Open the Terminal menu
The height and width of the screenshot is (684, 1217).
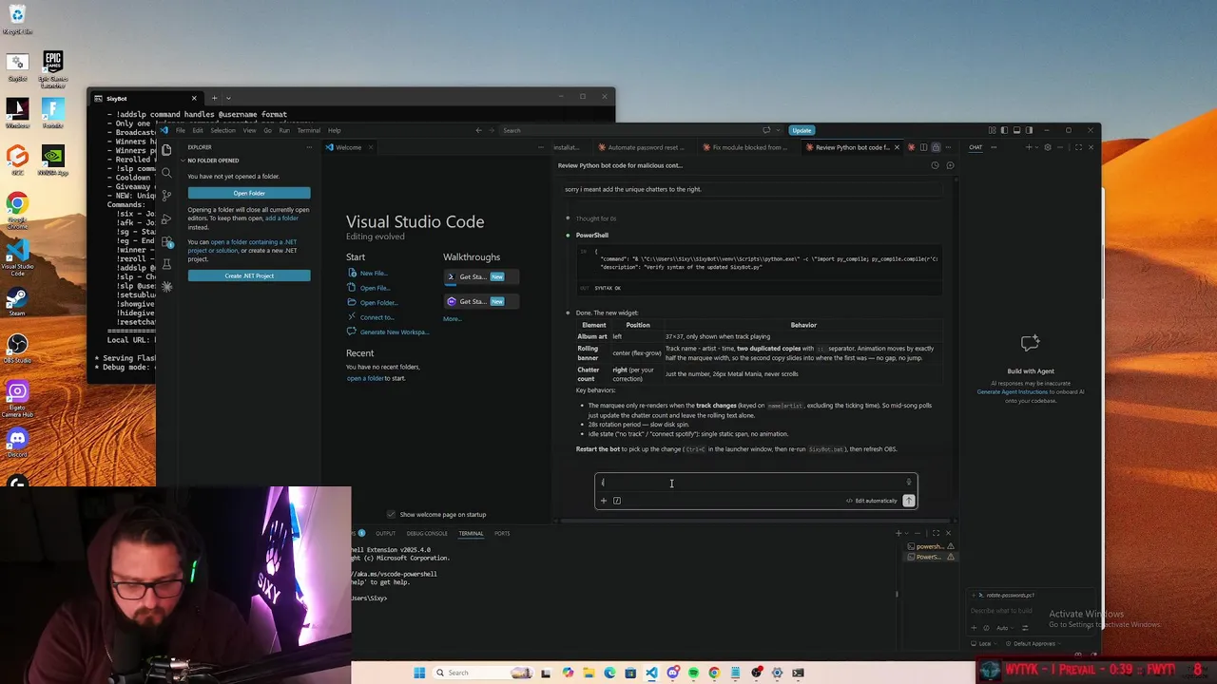click(308, 130)
